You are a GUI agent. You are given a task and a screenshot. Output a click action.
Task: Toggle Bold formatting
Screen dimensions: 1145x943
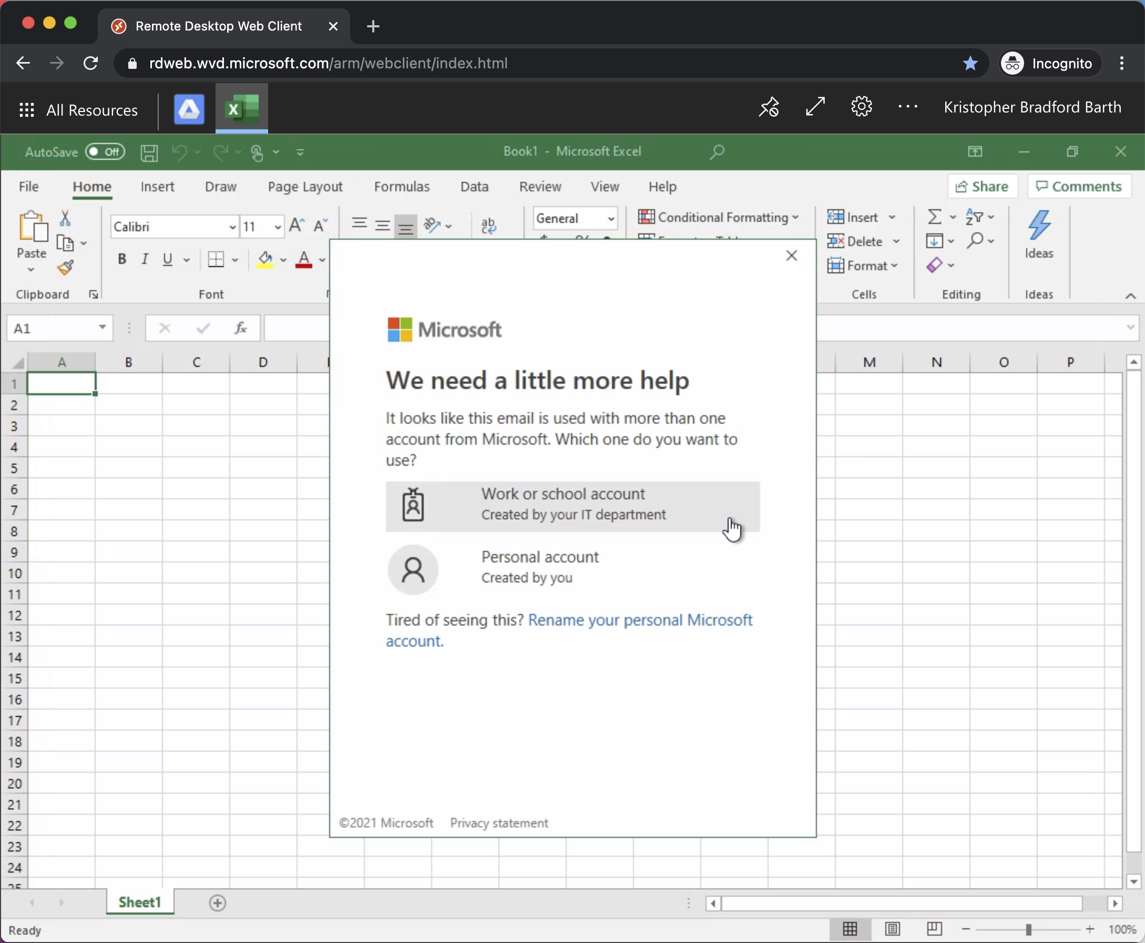pos(122,259)
